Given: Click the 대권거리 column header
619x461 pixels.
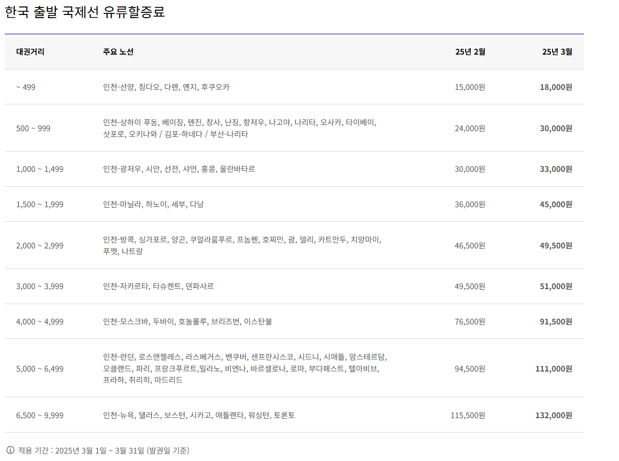Looking at the screenshot, I should point(30,52).
